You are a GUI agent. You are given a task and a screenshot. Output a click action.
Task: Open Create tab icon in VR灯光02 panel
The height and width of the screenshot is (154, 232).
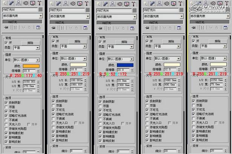(x=5, y=3)
